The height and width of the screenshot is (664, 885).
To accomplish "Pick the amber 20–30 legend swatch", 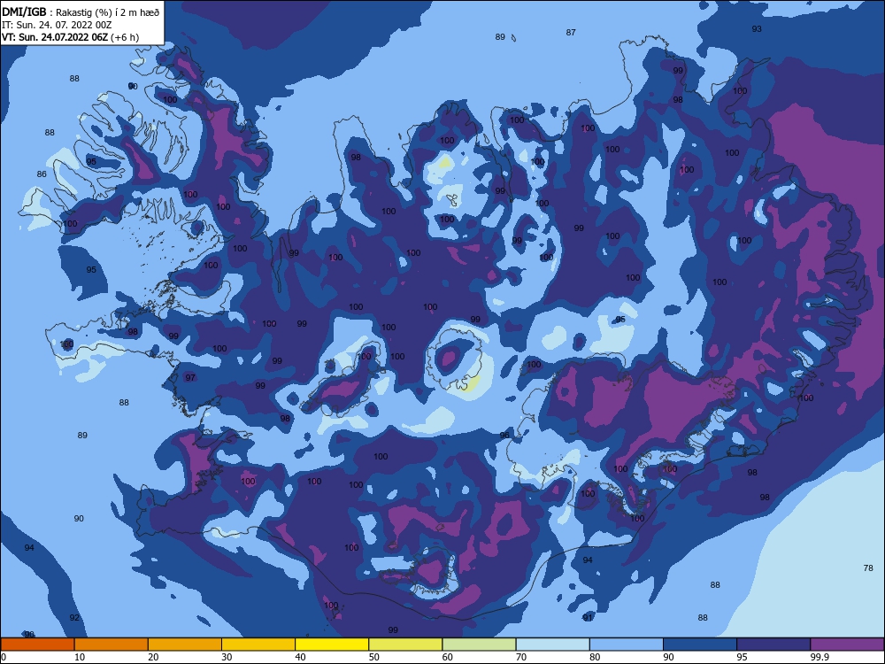I will [x=185, y=645].
